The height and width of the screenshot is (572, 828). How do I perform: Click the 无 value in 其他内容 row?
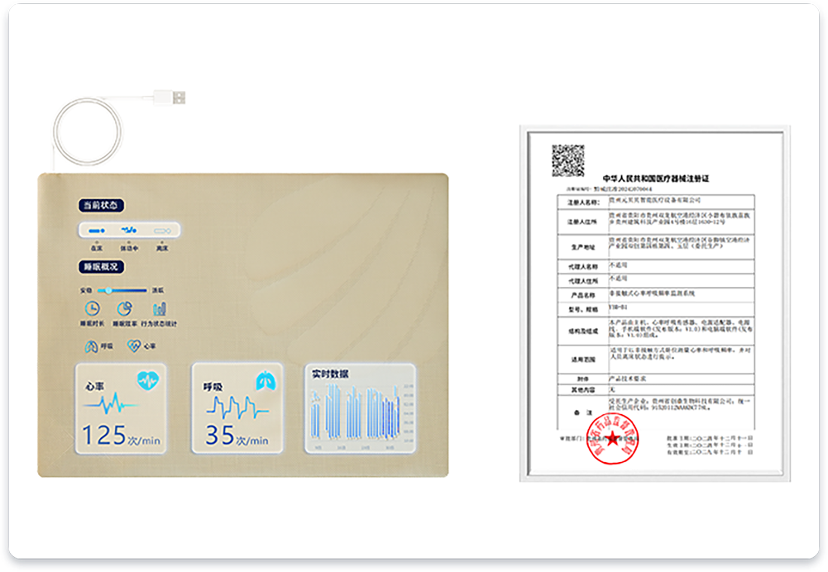[612, 390]
